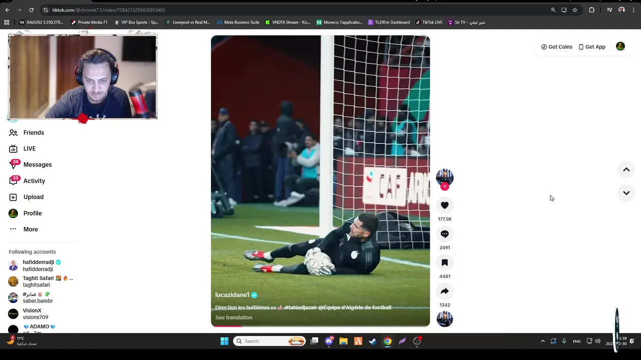The width and height of the screenshot is (641, 360).
Task: Open the Extensions puzzle icon
Action: pos(591,10)
